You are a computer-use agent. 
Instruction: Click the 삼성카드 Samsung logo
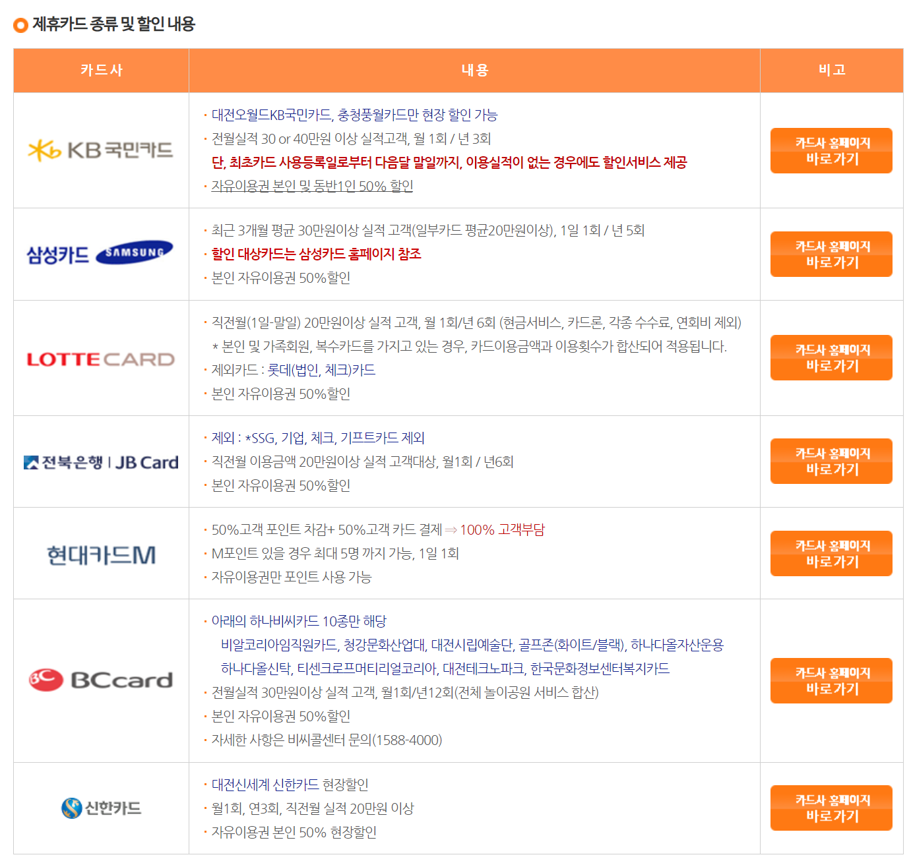pyautogui.click(x=100, y=253)
